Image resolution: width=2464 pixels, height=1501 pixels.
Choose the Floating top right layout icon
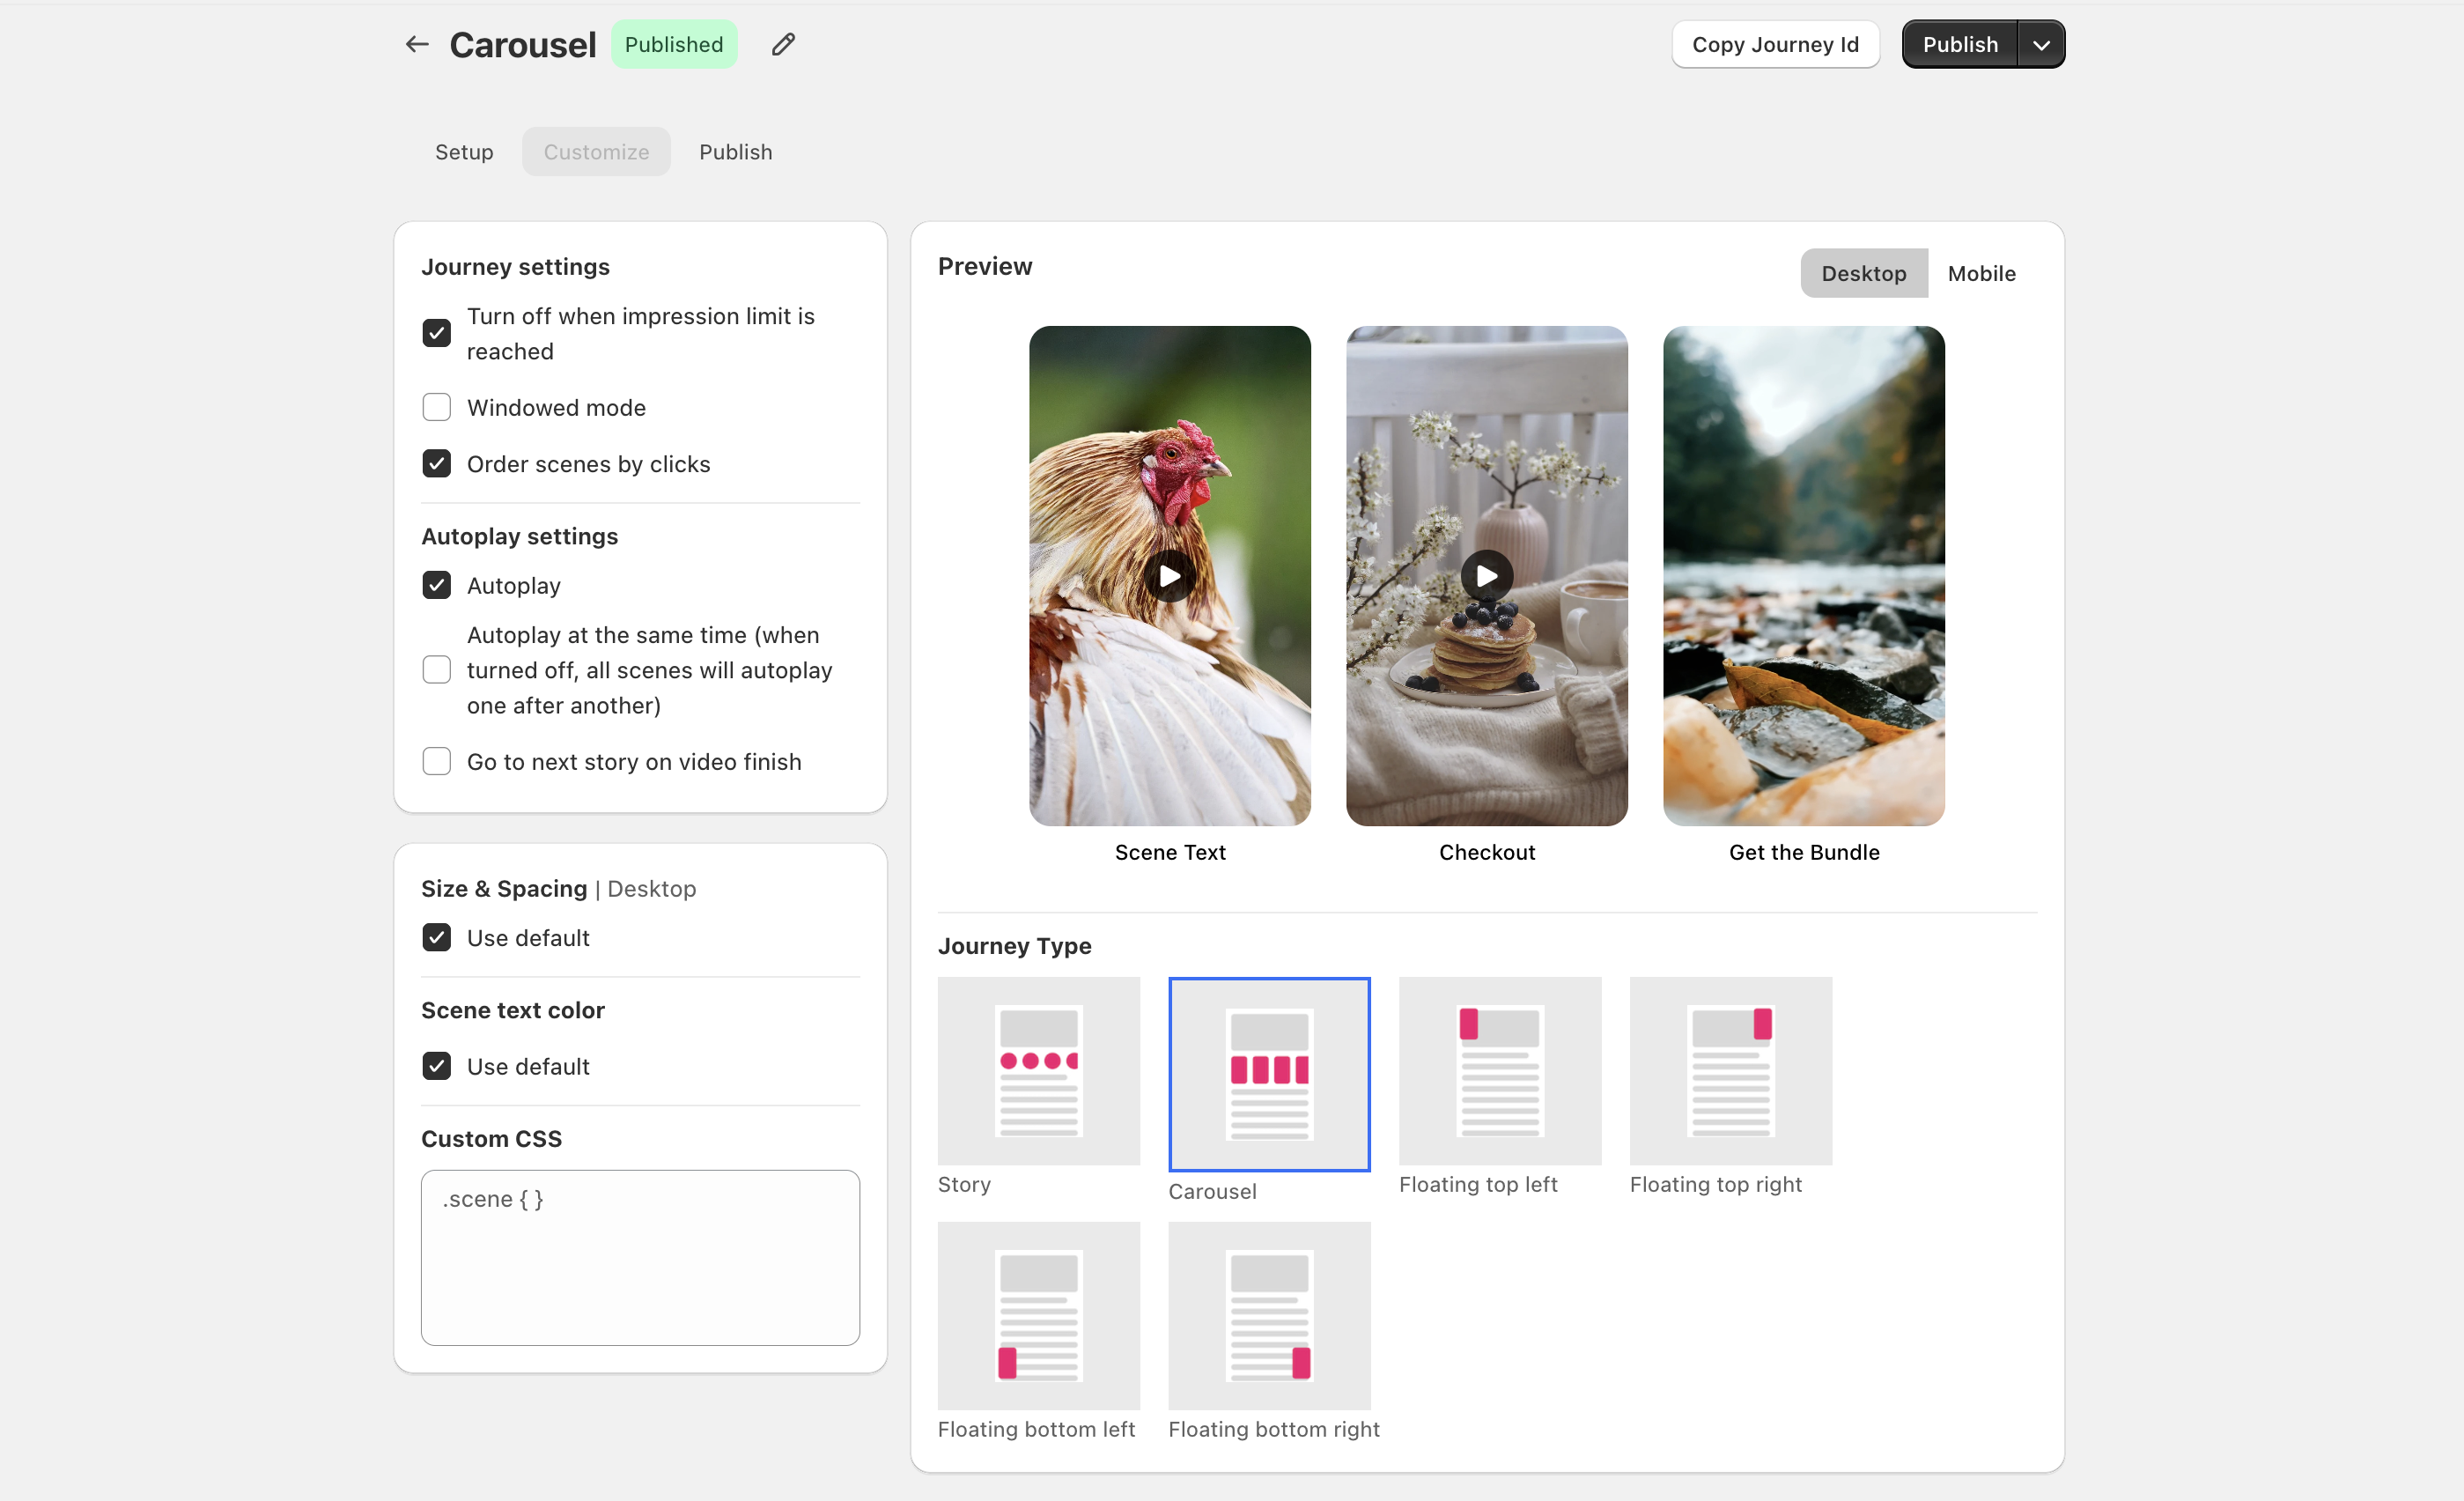[x=1730, y=1070]
